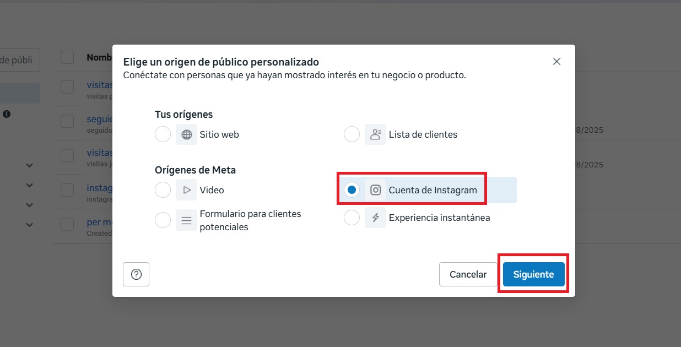Close the dialog with the X icon
The image size is (681, 347).
click(x=556, y=62)
